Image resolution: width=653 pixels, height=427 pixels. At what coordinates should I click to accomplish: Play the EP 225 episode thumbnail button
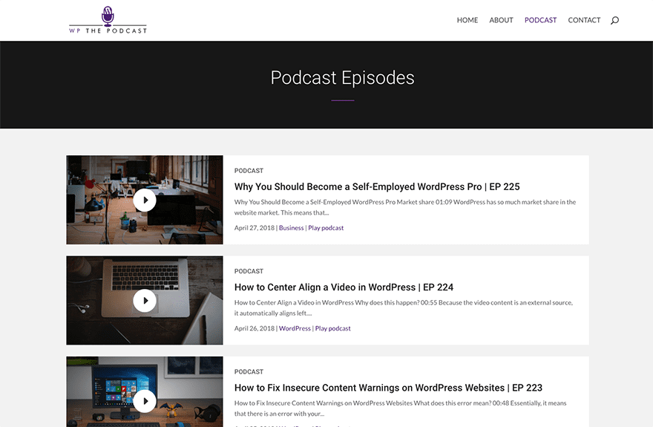145,200
